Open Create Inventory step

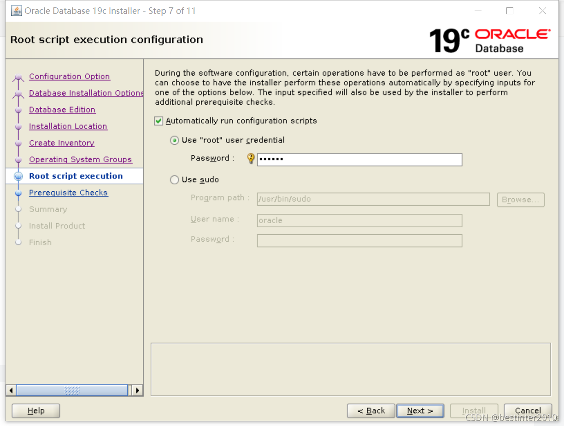tap(62, 143)
